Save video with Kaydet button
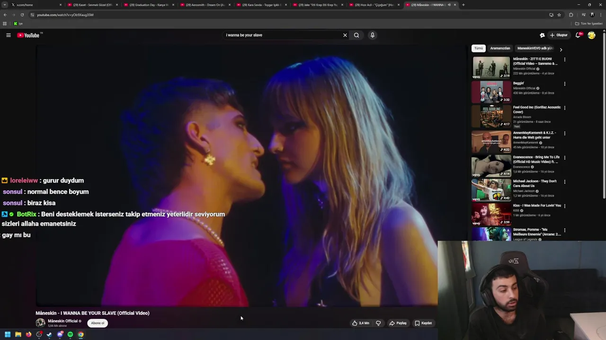The image size is (606, 340). [x=423, y=323]
